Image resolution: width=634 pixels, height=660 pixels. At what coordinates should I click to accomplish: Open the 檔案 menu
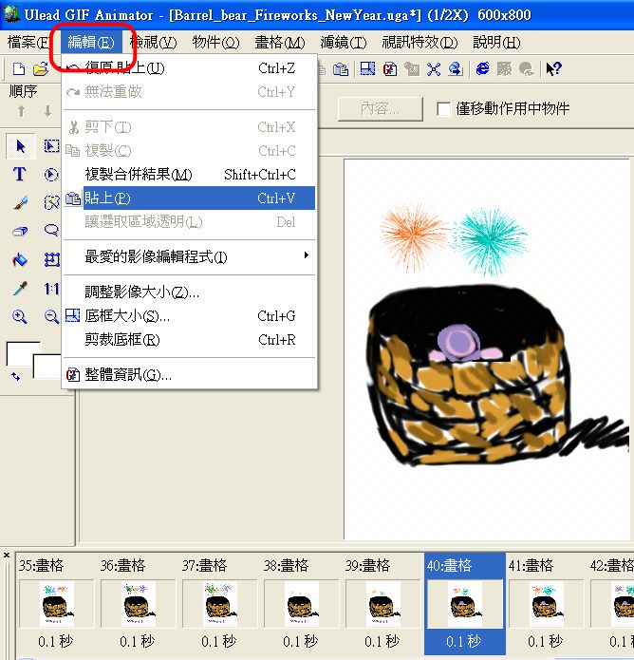(x=28, y=42)
